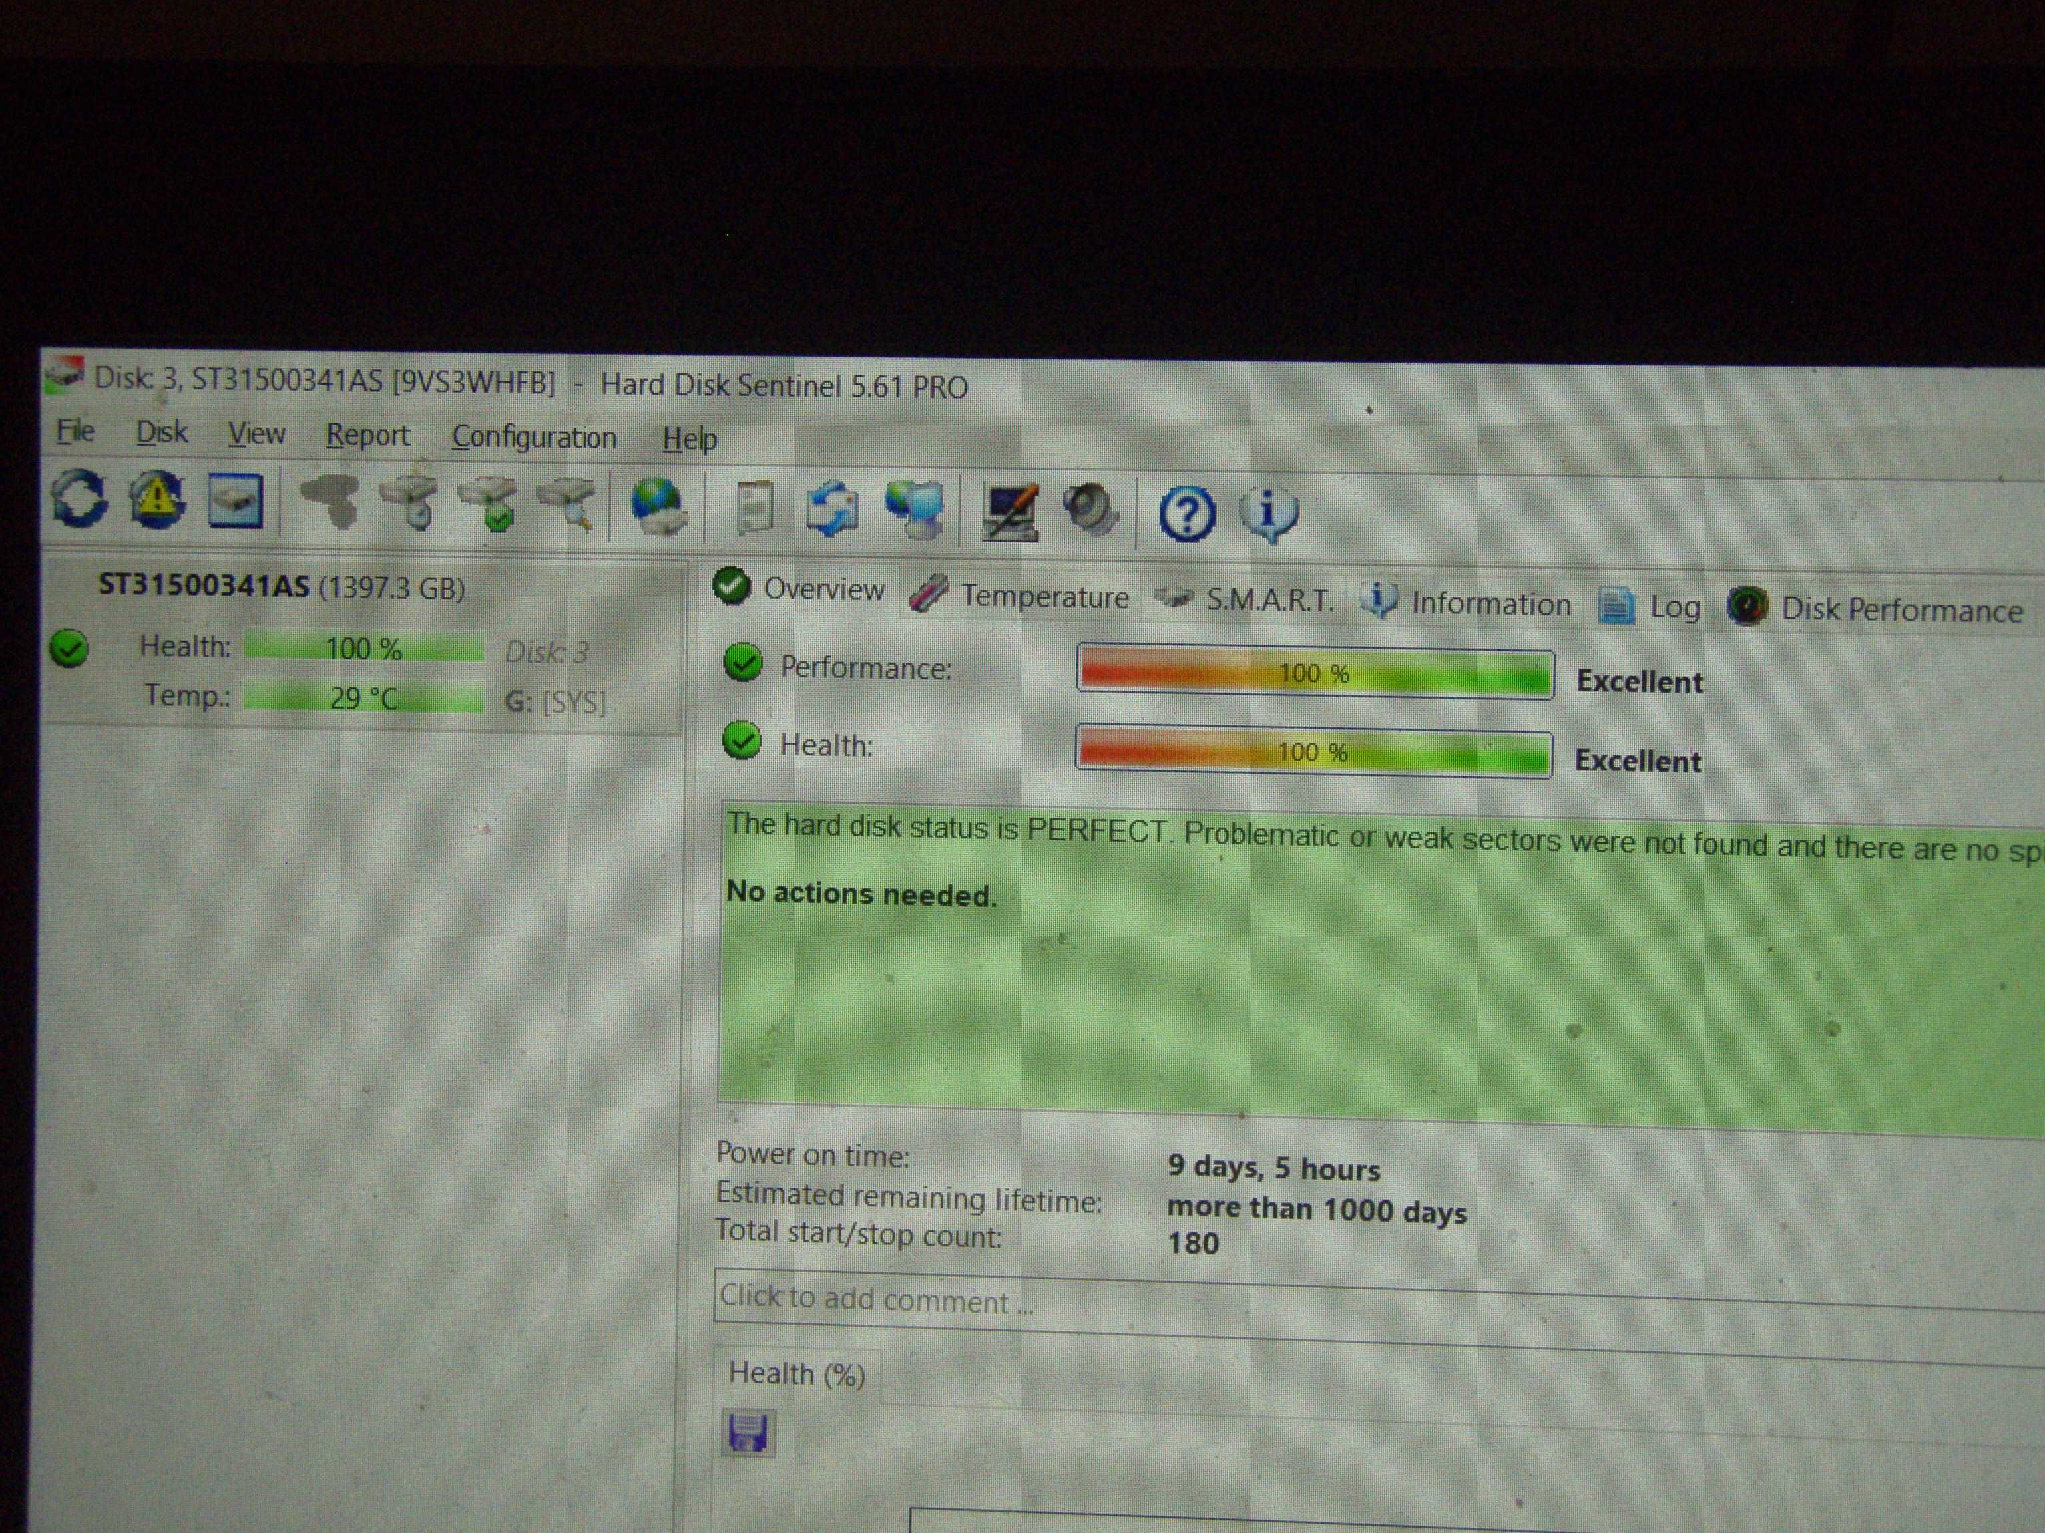Click the hard disk panel toolbar icon

236,501
